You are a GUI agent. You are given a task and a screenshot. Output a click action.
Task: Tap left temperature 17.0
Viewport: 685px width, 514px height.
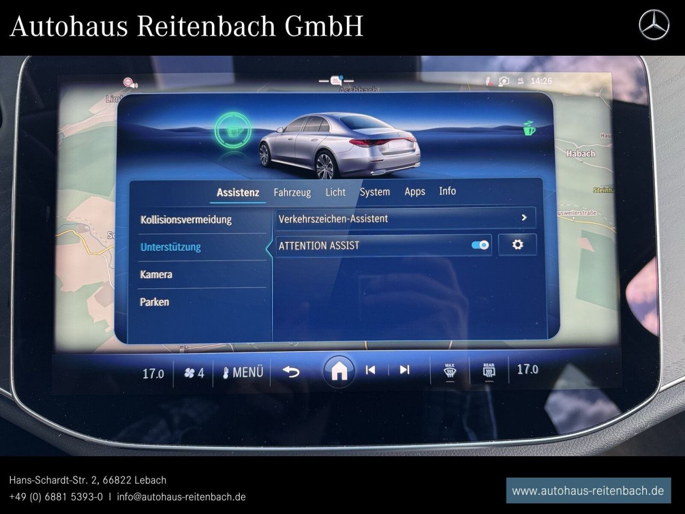click(x=153, y=373)
